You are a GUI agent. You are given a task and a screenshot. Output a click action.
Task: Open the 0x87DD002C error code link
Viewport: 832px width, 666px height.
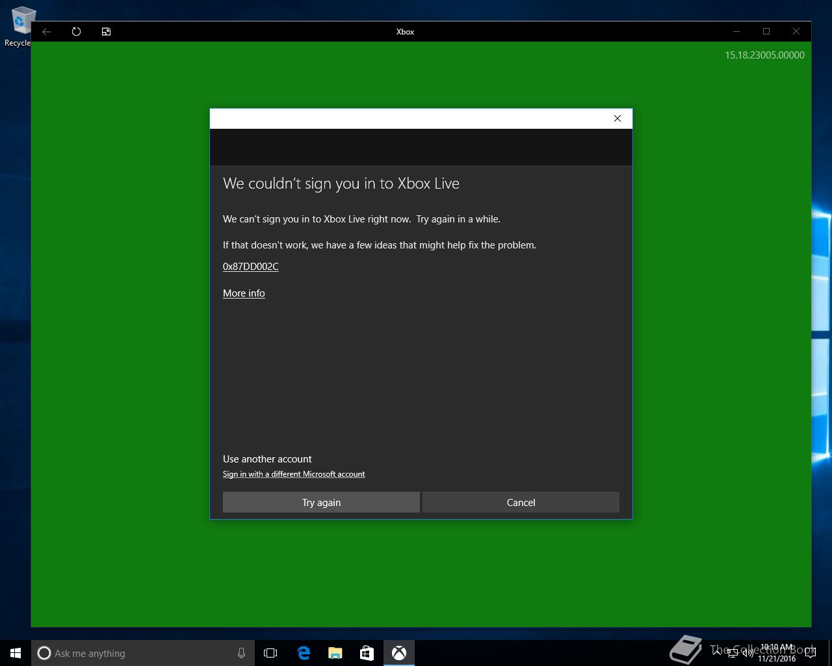click(251, 266)
